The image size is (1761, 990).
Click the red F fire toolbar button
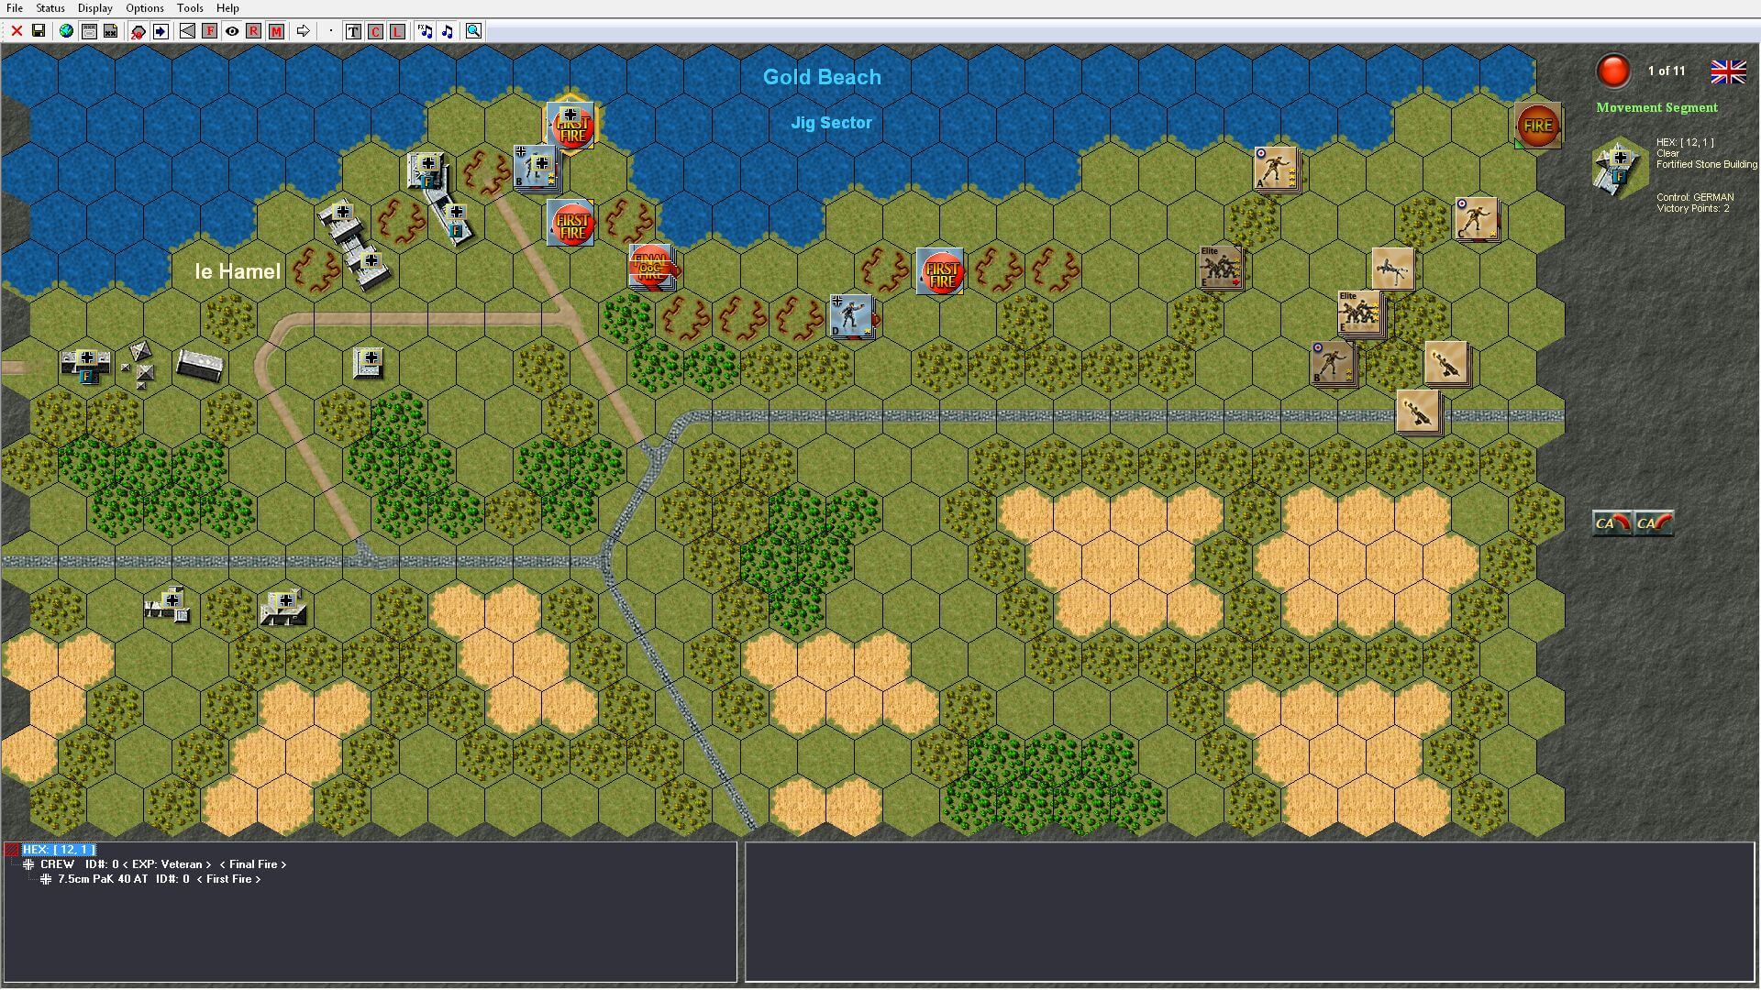tap(209, 31)
